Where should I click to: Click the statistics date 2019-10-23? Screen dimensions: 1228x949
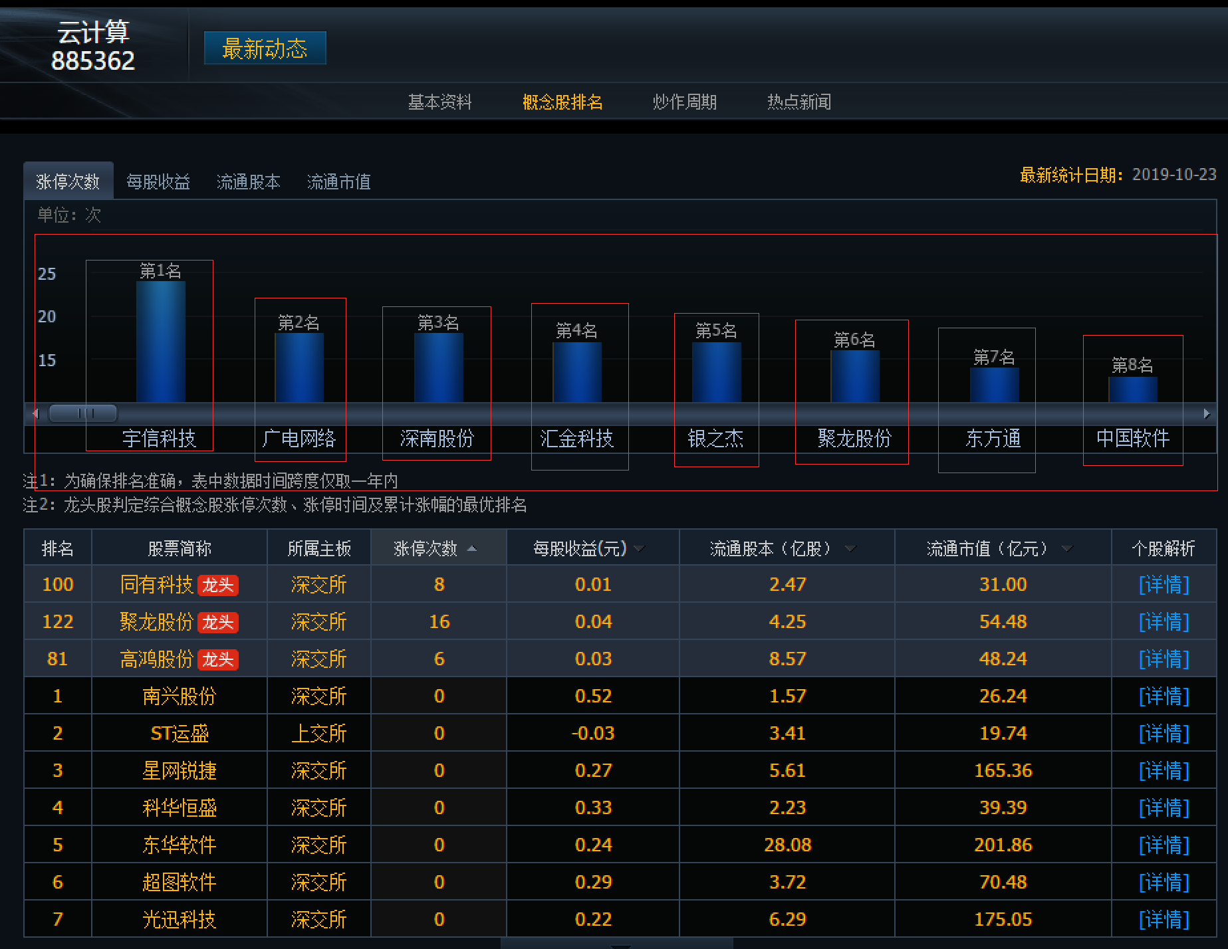pyautogui.click(x=1174, y=175)
